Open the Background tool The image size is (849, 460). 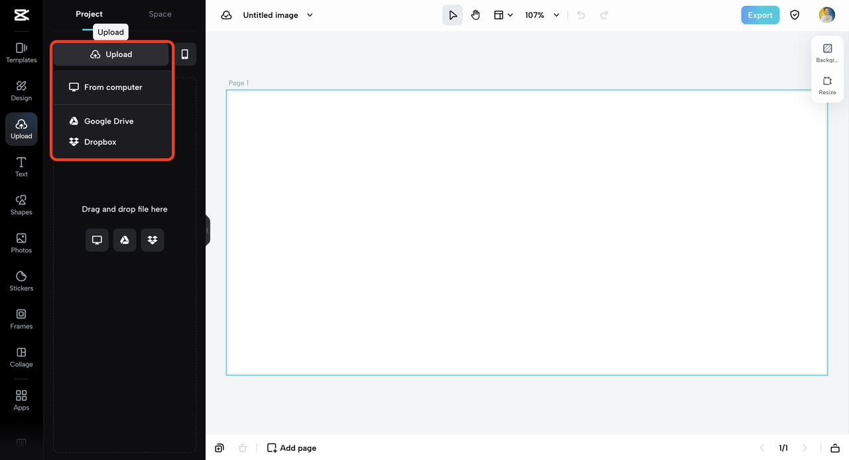[x=827, y=53]
